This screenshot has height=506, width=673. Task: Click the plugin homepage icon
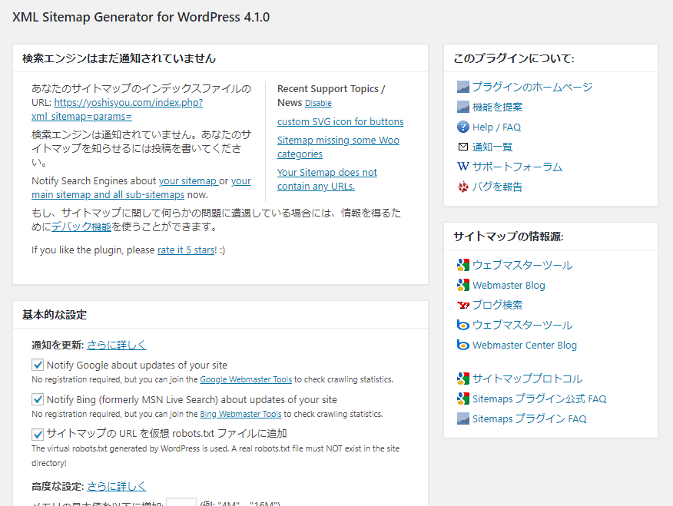[x=462, y=87]
